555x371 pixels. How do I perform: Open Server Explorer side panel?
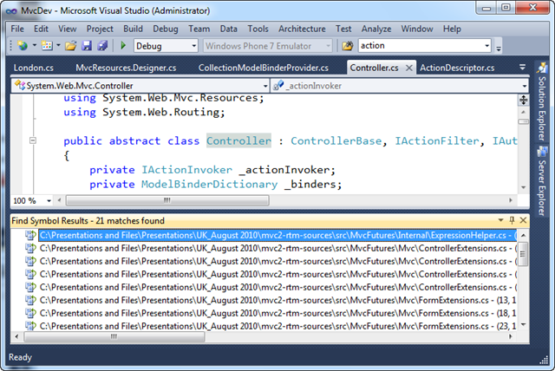pyautogui.click(x=541, y=181)
